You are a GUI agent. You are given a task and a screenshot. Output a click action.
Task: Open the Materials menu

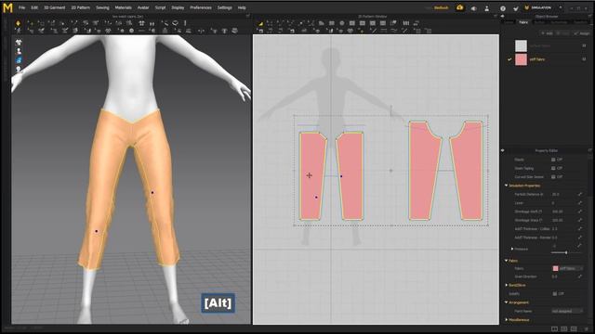(x=124, y=7)
